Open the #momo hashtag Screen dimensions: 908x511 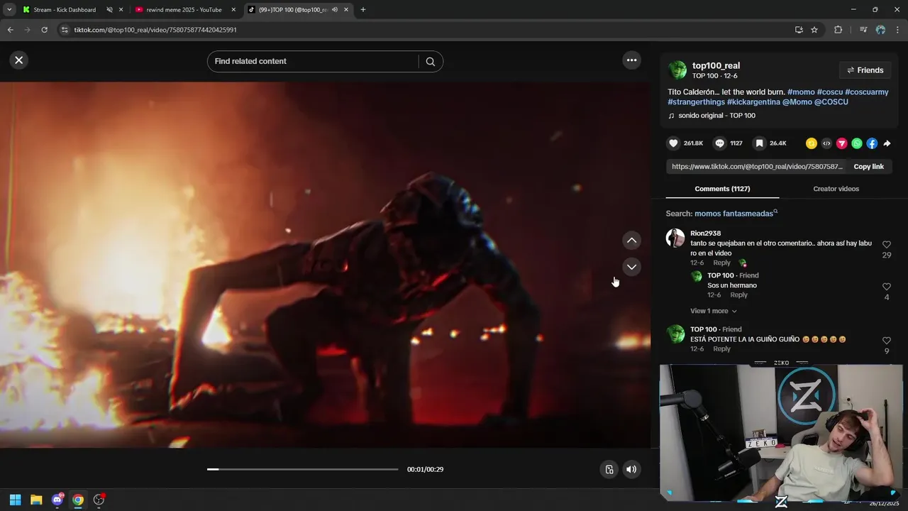[x=801, y=92]
